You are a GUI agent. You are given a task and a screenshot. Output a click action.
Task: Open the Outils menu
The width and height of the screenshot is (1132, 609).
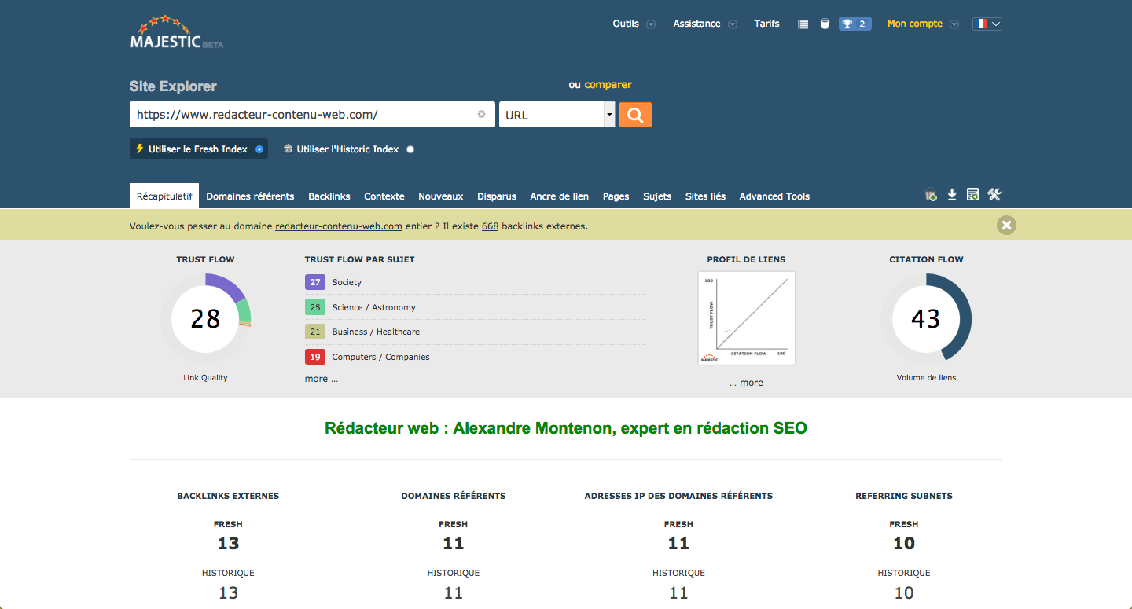(x=626, y=24)
